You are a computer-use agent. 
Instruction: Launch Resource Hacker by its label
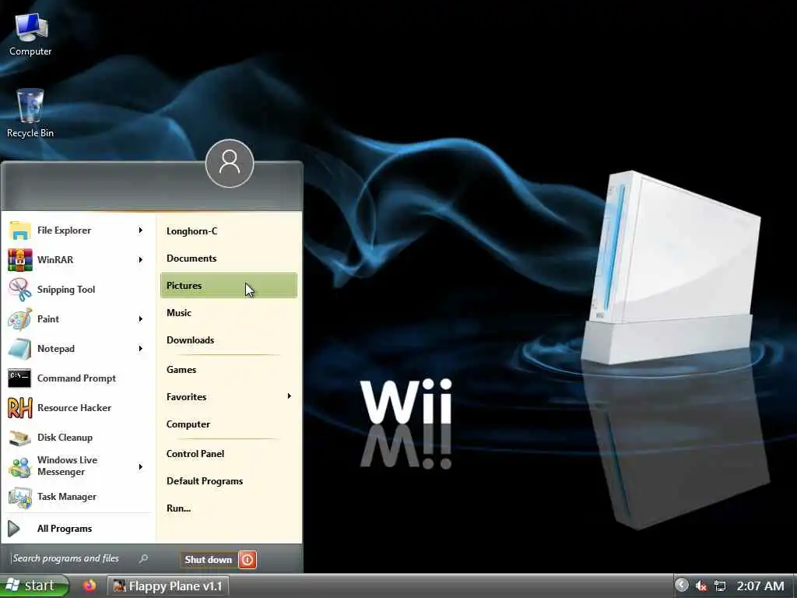coord(74,408)
